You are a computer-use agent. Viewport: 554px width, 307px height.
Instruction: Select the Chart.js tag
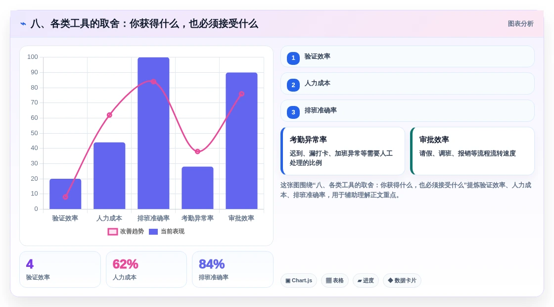pos(299,280)
